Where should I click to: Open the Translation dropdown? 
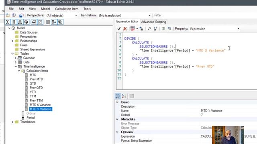click(150, 15)
